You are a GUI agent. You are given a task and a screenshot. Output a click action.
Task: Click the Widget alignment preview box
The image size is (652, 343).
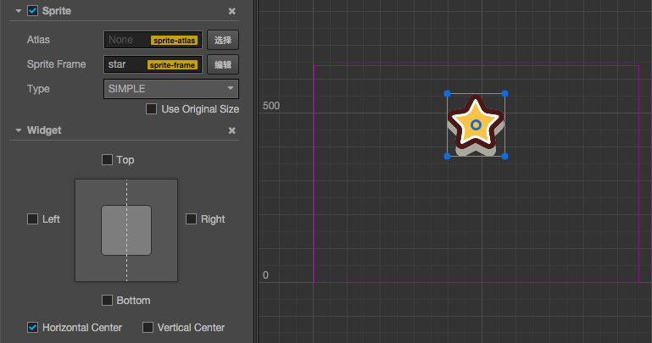coord(126,230)
